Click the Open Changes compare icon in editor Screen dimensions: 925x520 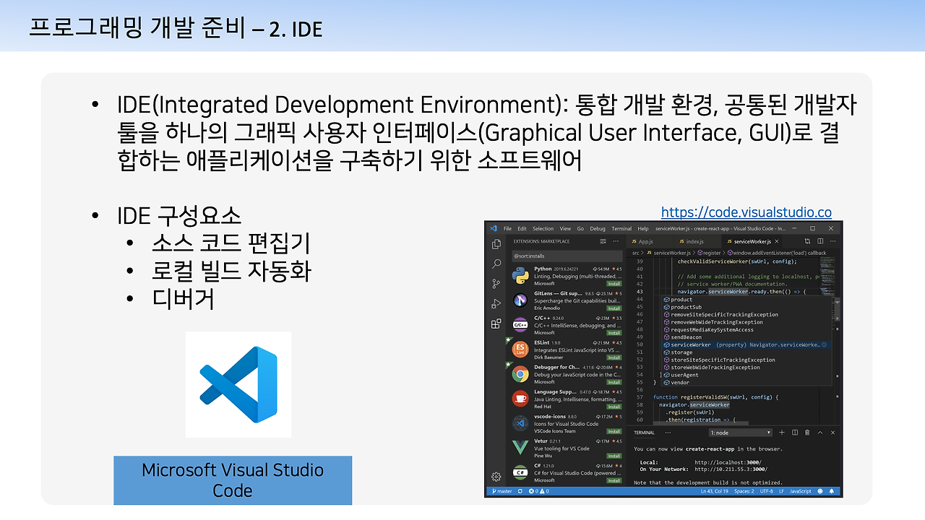pos(807,241)
